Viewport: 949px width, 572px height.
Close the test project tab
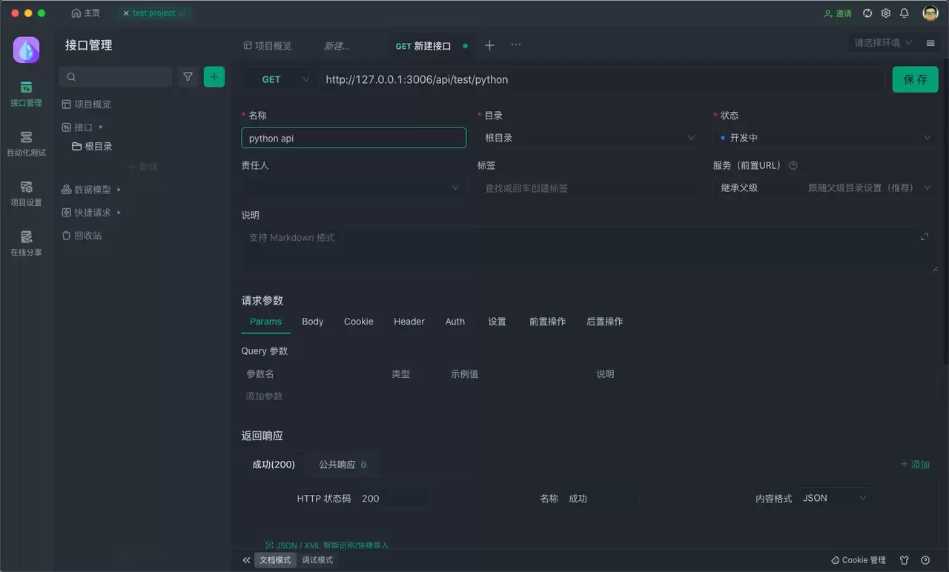click(x=126, y=13)
